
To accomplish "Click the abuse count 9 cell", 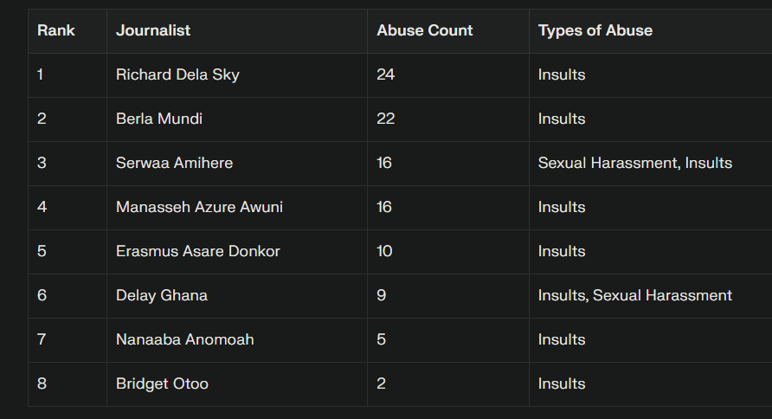I will (382, 295).
